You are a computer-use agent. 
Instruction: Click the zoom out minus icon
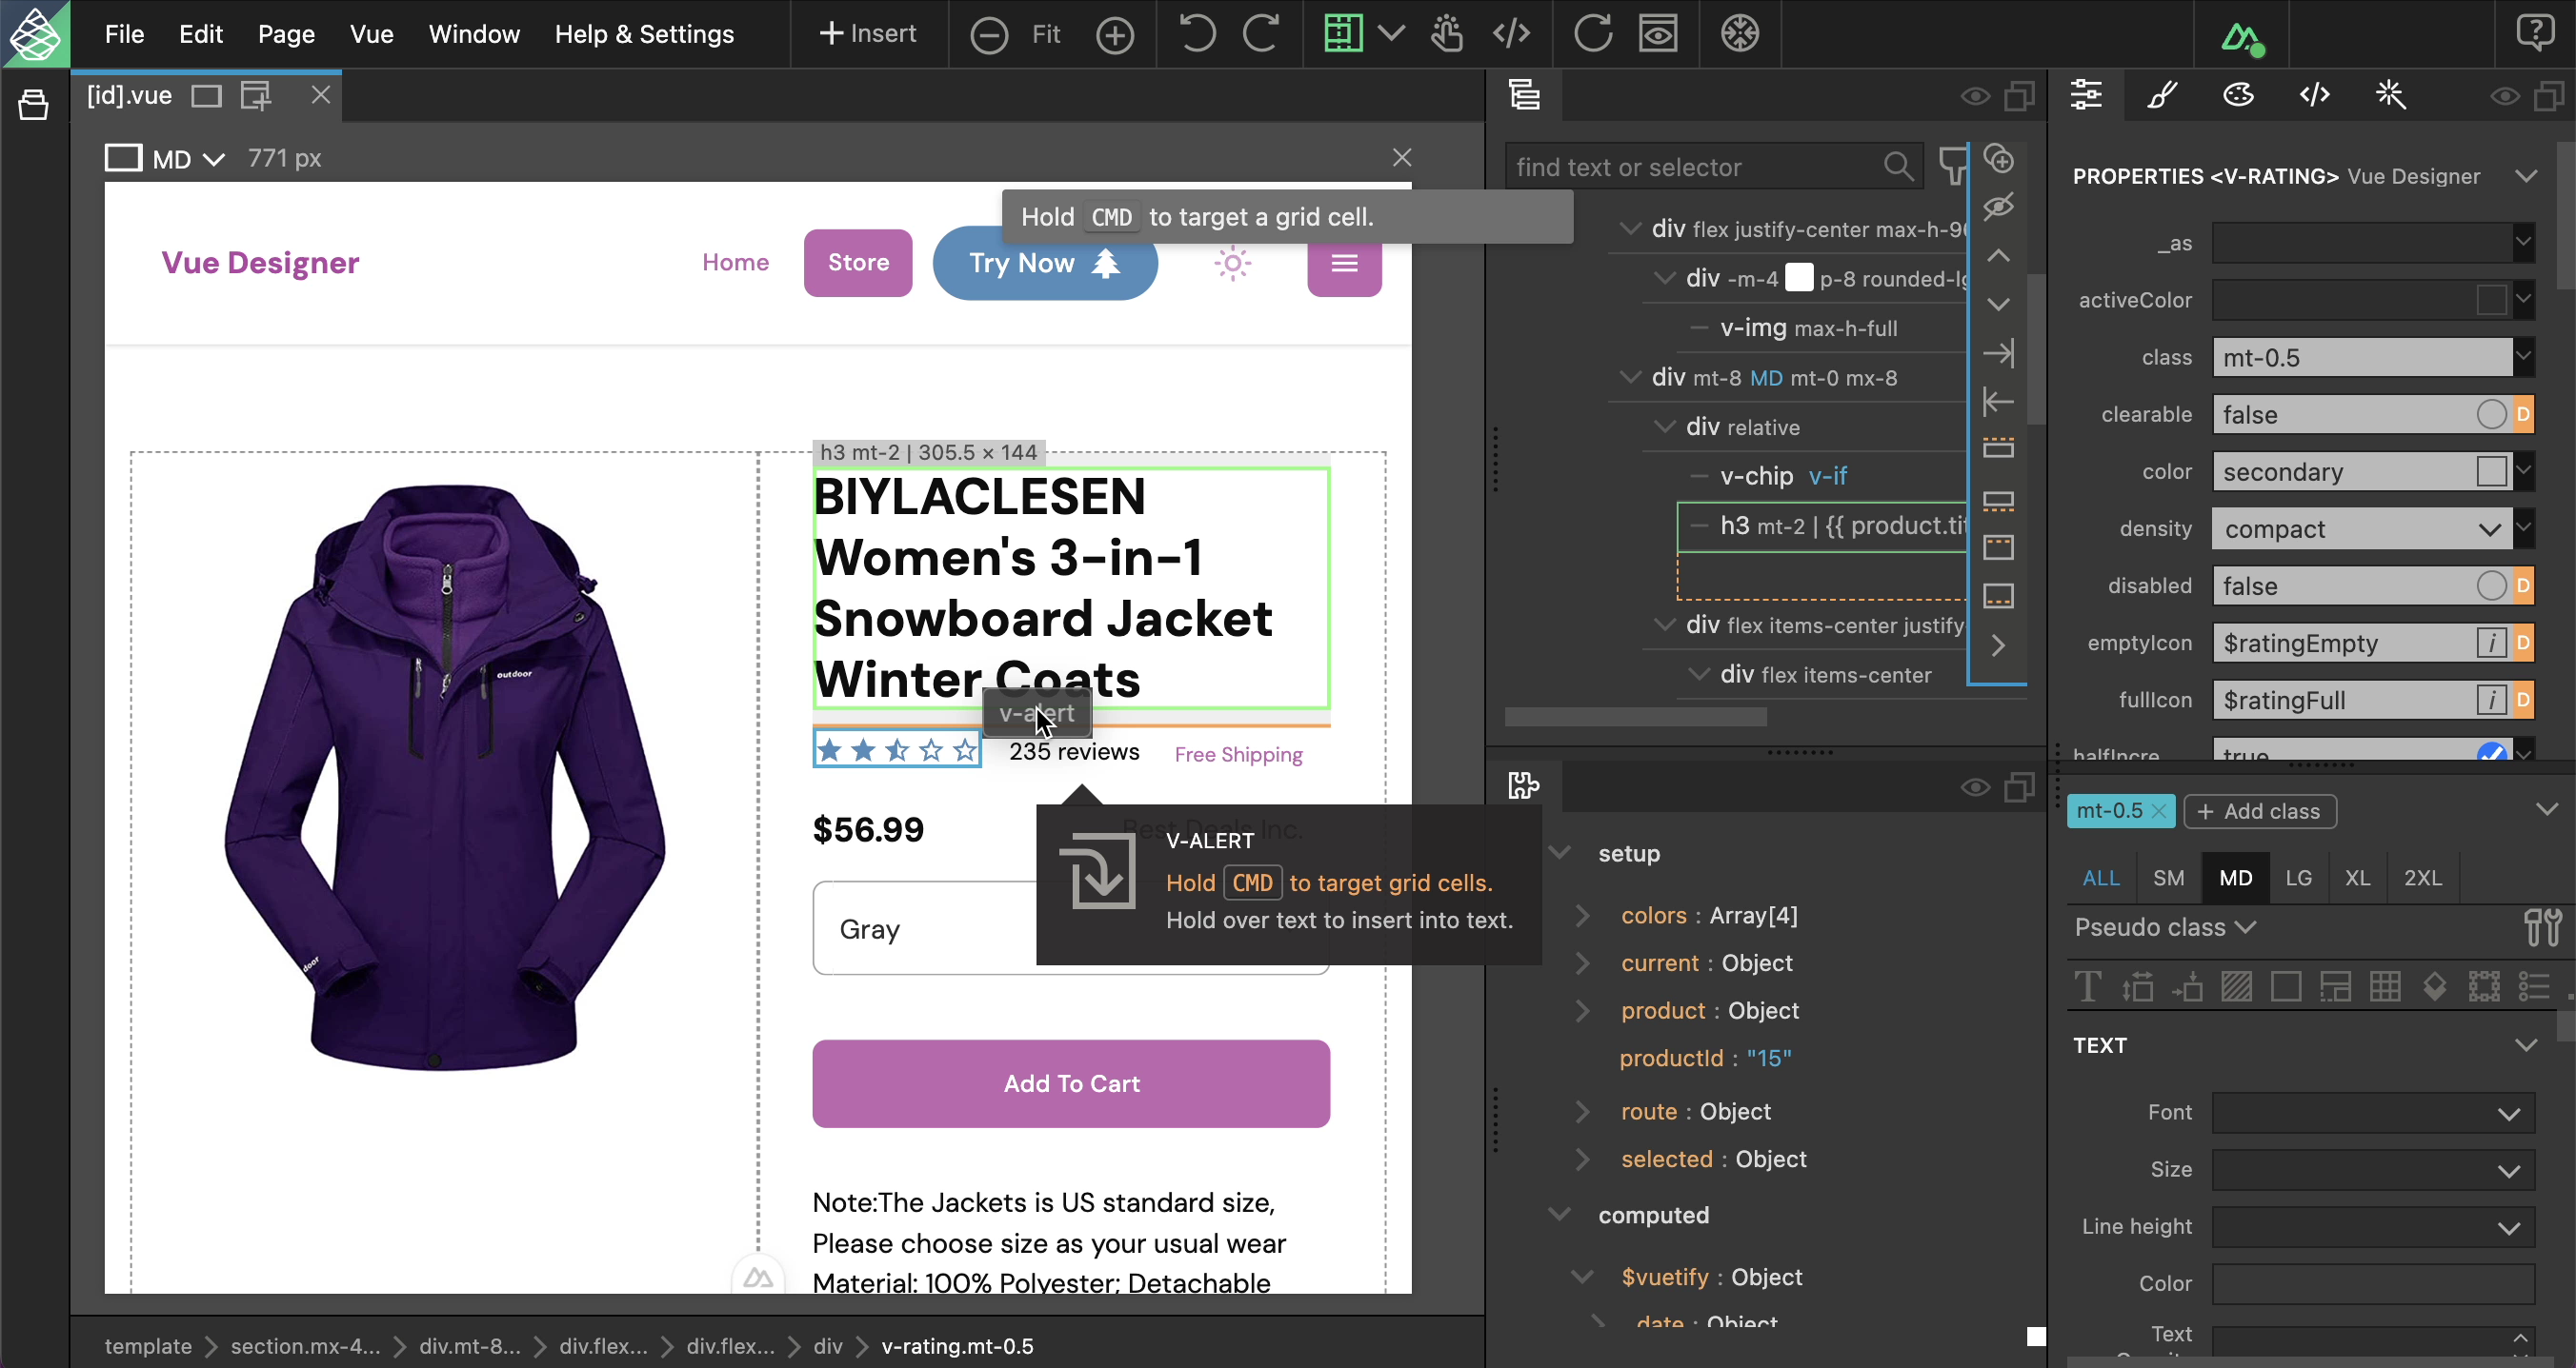[988, 35]
